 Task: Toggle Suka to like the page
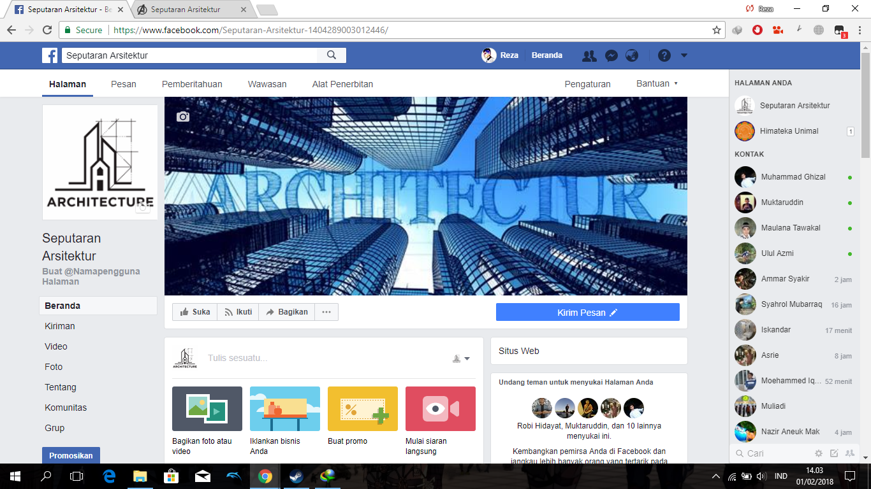194,311
